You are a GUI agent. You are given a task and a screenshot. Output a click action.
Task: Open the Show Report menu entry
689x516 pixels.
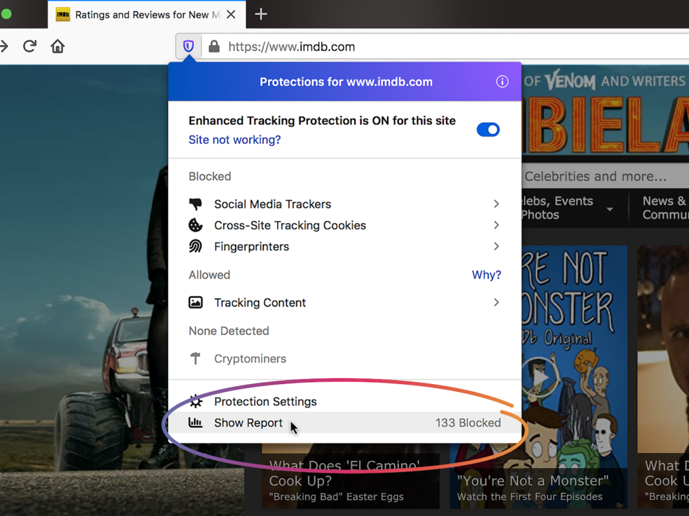click(248, 422)
